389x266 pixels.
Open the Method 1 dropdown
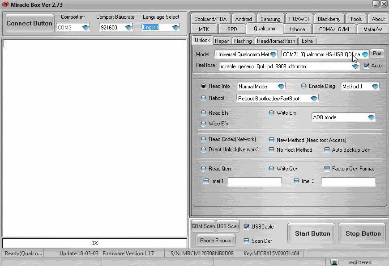(x=375, y=86)
